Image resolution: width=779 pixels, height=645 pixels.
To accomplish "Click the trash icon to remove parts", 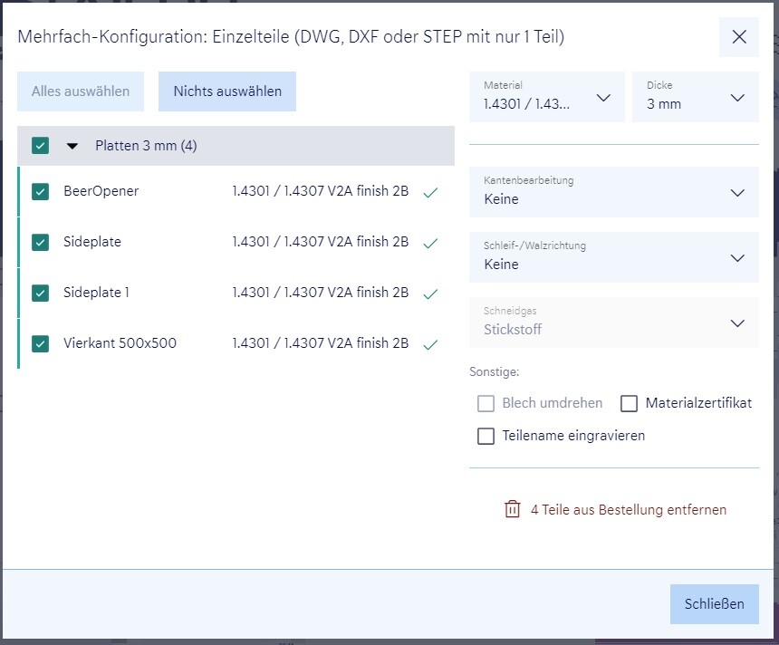I will pos(512,509).
